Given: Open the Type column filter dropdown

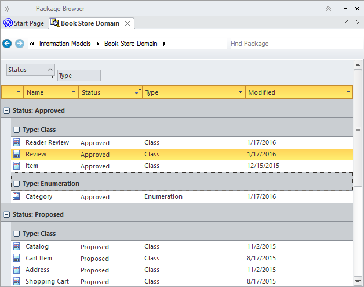Looking at the screenshot, I should (x=240, y=92).
